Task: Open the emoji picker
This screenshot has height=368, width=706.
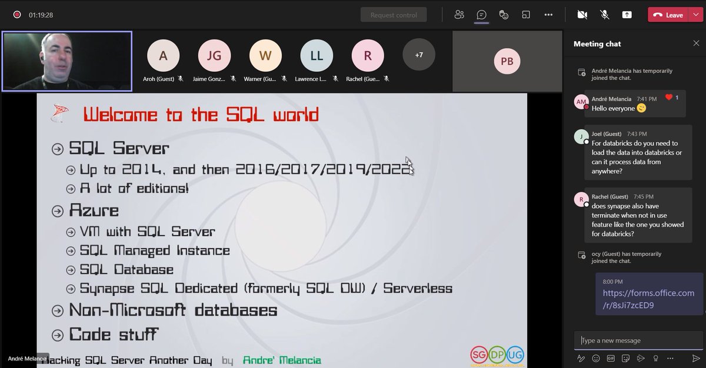Action: pos(596,358)
